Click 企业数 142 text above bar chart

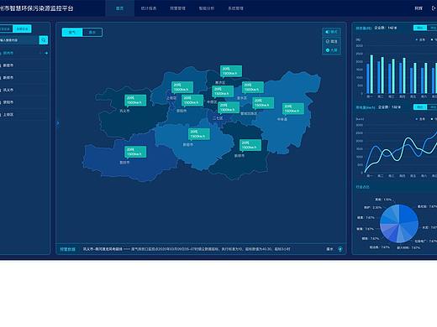click(386, 28)
